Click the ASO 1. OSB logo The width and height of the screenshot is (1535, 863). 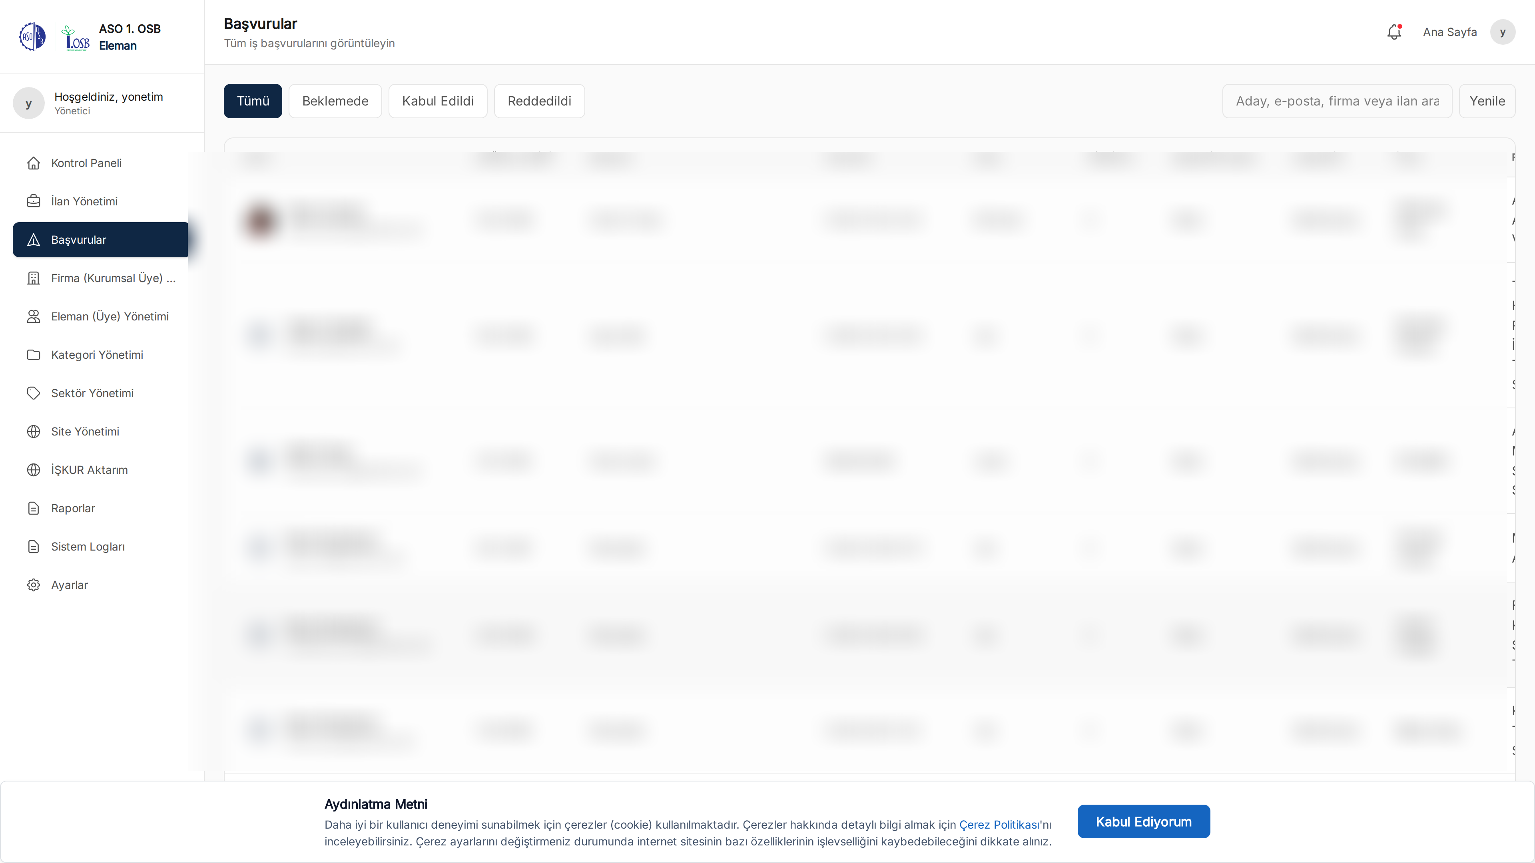click(54, 37)
